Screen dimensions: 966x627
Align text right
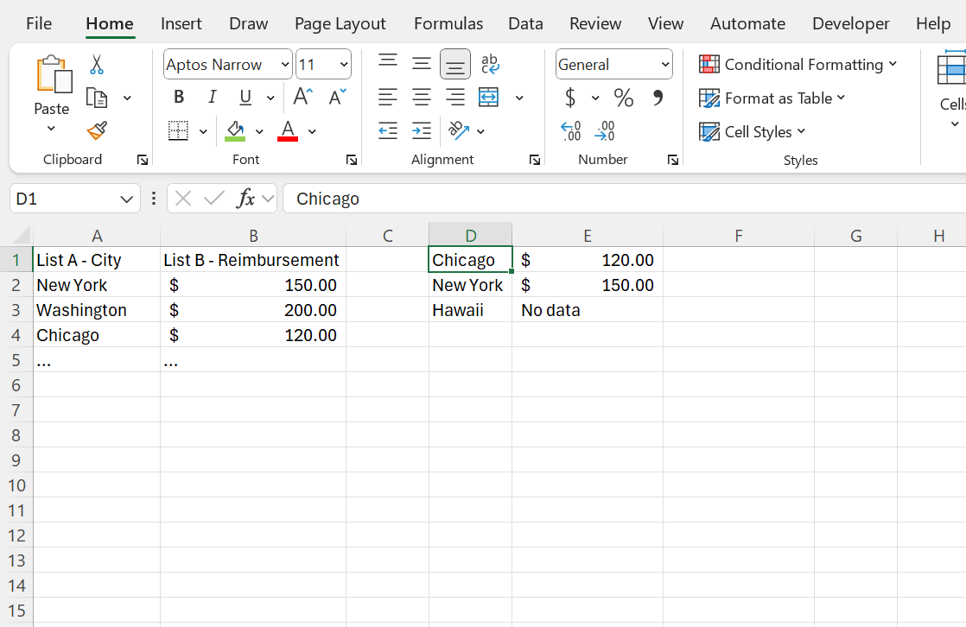click(455, 98)
